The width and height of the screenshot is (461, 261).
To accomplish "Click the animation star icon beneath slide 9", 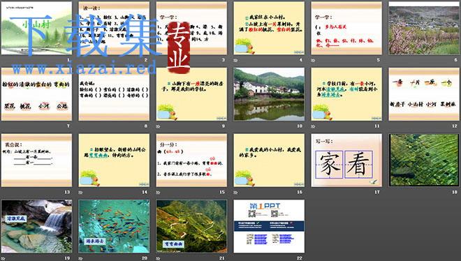I will pos(158,126).
